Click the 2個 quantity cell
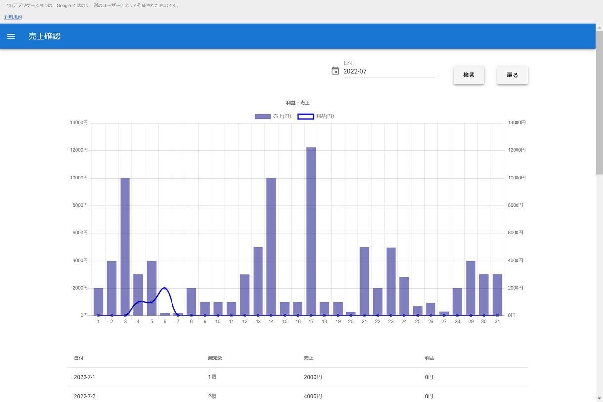The width and height of the screenshot is (603, 402). [213, 396]
